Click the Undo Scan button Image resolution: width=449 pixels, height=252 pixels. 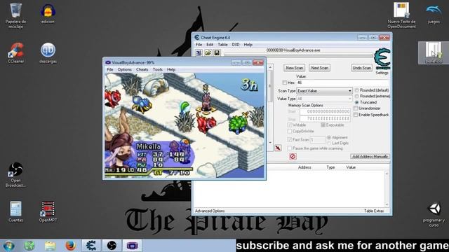(x=362, y=68)
